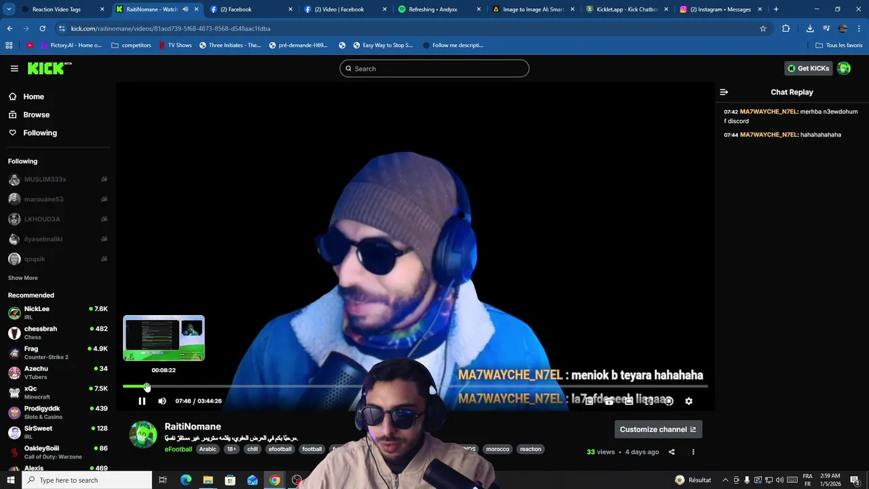The height and width of the screenshot is (489, 869).
Task: Share the video via share icon
Action: pos(671,452)
